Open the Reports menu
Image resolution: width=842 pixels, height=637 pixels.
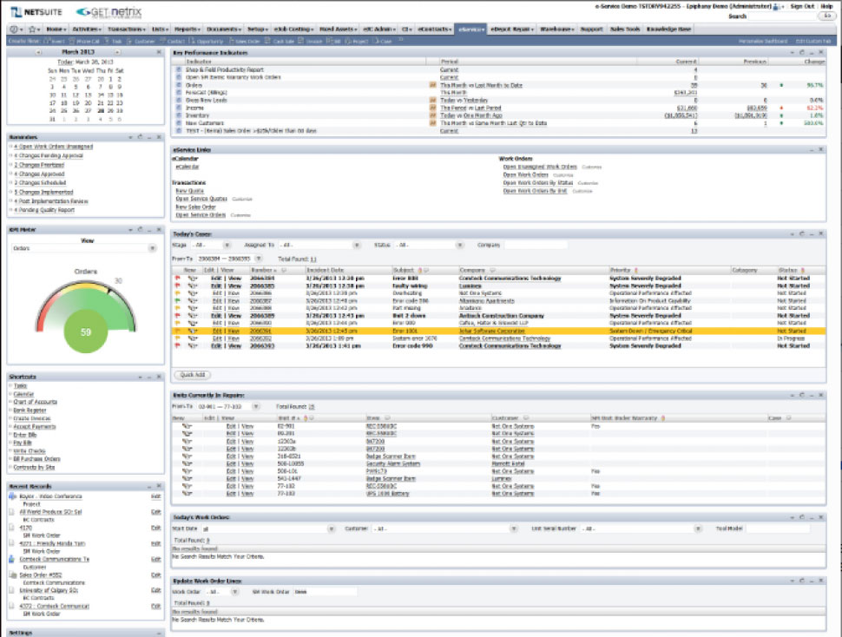click(187, 29)
